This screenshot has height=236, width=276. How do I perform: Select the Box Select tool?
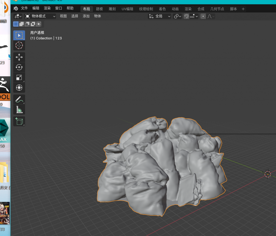click(x=19, y=35)
